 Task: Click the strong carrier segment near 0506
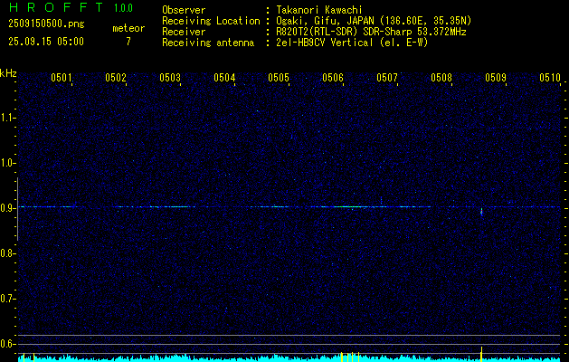(x=347, y=207)
